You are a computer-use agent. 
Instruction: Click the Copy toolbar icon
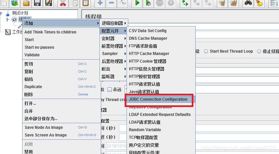click(x=74, y=3)
